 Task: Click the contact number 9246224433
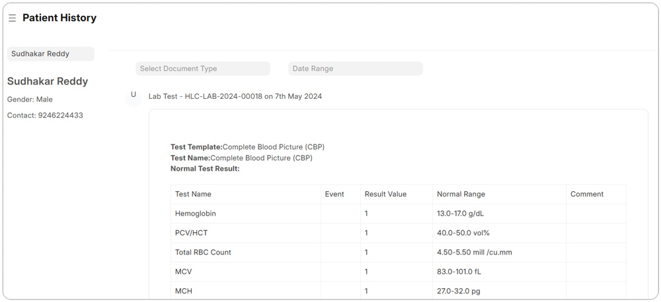tap(60, 115)
